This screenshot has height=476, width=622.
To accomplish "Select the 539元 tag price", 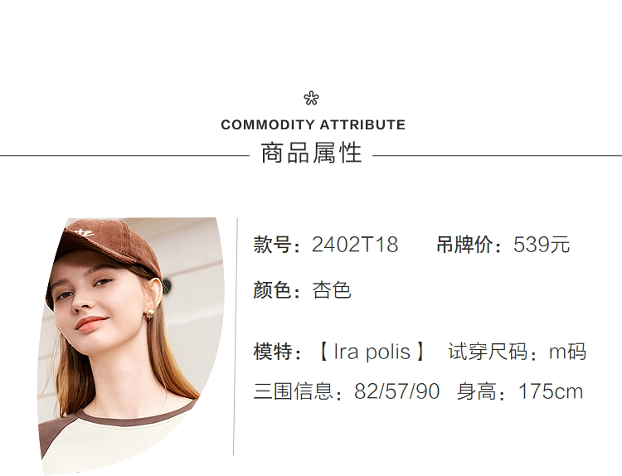I will pyautogui.click(x=542, y=245).
